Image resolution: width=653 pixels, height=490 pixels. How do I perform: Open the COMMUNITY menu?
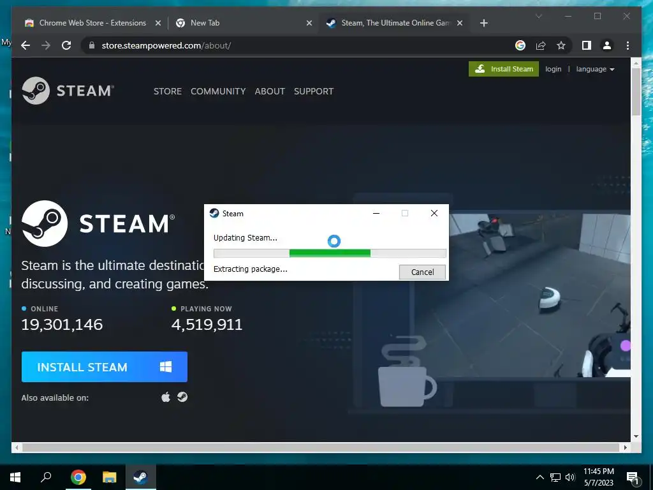point(218,91)
